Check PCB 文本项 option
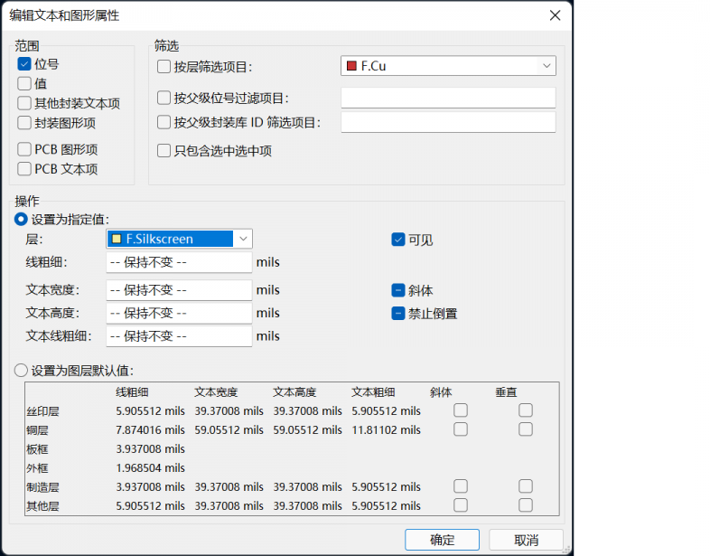Viewport: 710px width, 556px height. coord(24,168)
